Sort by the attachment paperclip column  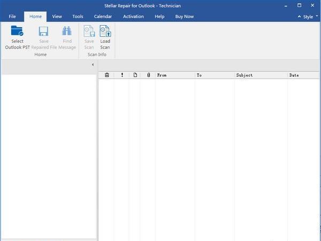[x=148, y=75]
